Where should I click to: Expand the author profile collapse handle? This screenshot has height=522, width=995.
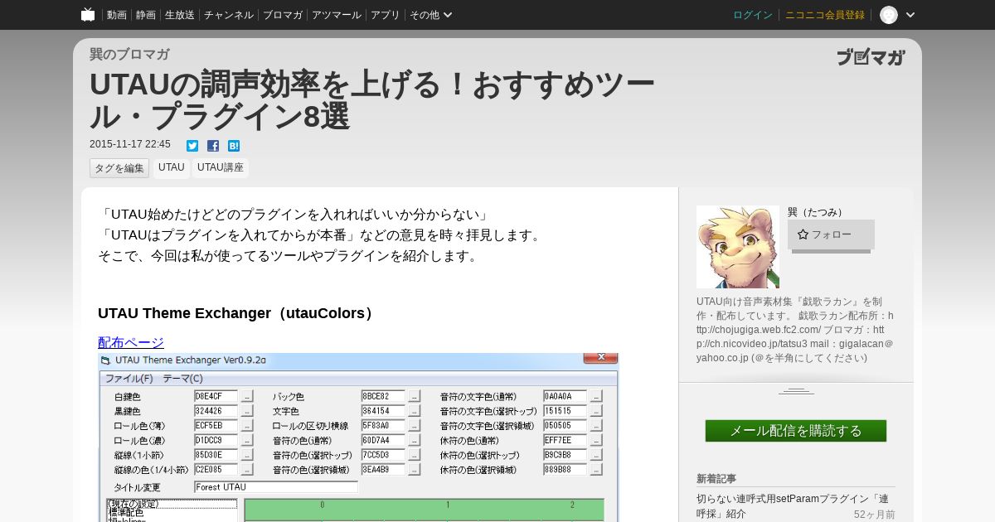point(796,391)
